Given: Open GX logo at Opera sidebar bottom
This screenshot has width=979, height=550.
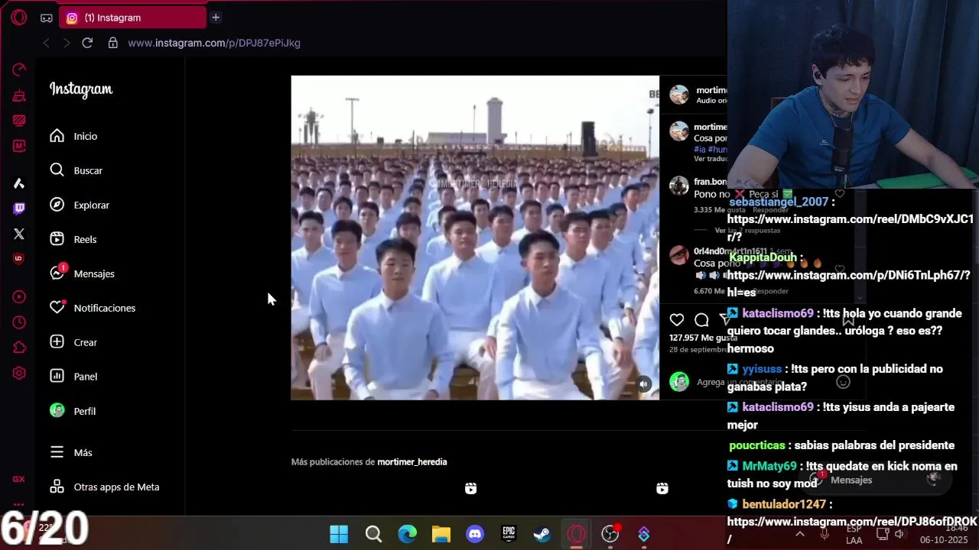Looking at the screenshot, I should point(19,479).
